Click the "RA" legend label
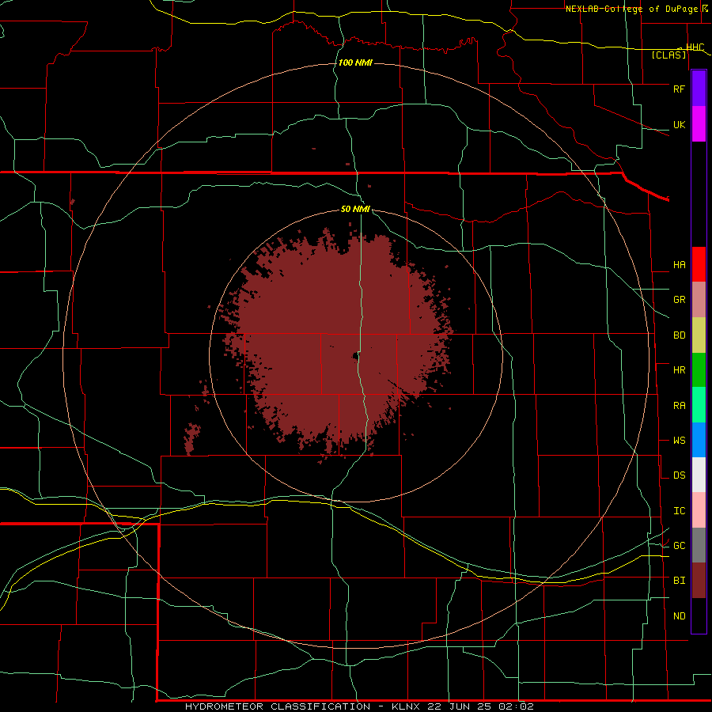The image size is (712, 712). 679,406
